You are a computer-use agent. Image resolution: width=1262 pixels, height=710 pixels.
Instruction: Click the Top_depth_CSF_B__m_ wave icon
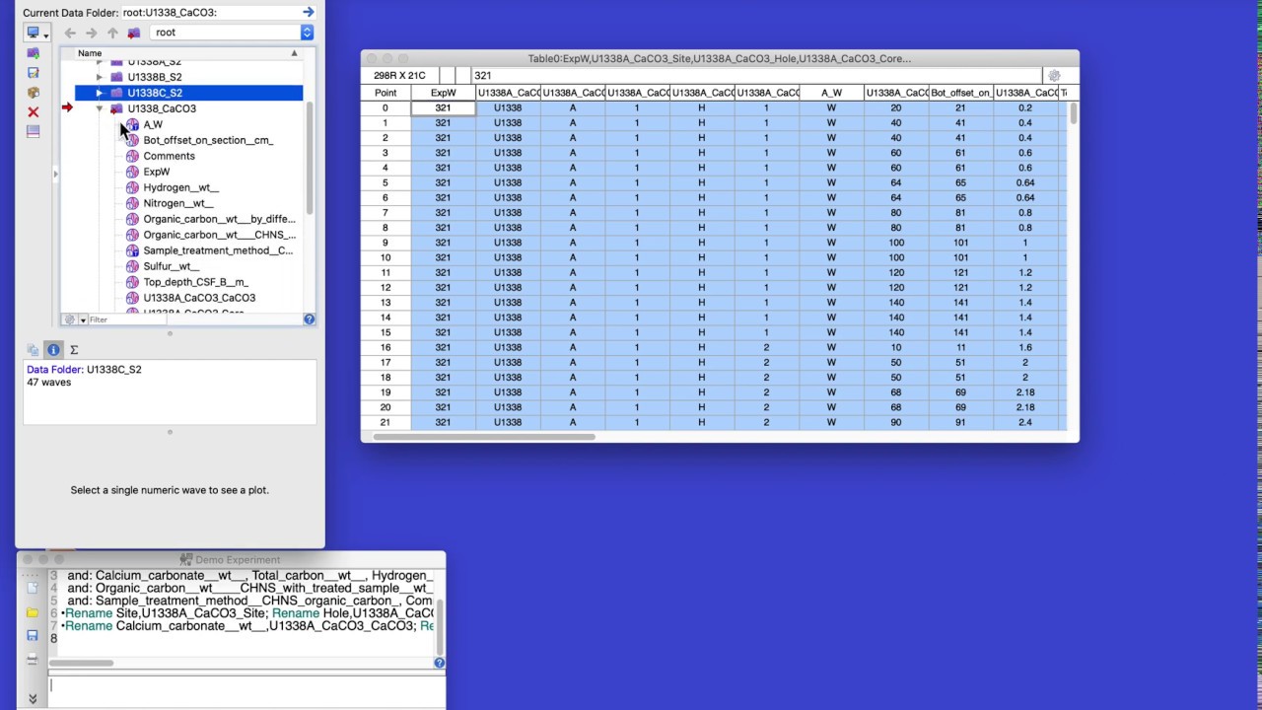click(x=132, y=282)
